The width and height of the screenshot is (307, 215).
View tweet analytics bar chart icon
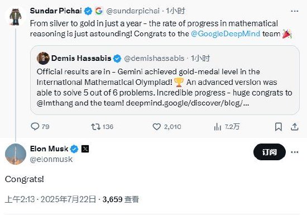[218, 127]
